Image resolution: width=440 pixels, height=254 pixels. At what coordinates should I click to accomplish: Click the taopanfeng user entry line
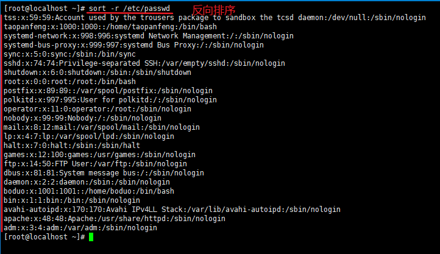click(x=110, y=27)
